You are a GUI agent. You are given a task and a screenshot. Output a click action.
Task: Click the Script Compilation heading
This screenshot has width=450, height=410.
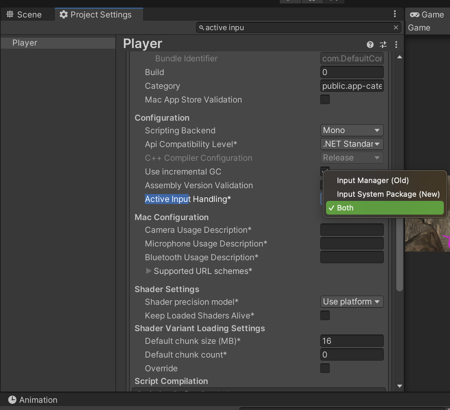(x=171, y=381)
